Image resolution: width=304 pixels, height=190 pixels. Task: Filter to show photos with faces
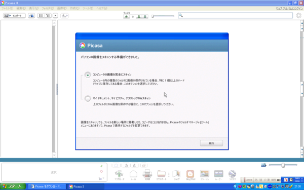(139, 17)
